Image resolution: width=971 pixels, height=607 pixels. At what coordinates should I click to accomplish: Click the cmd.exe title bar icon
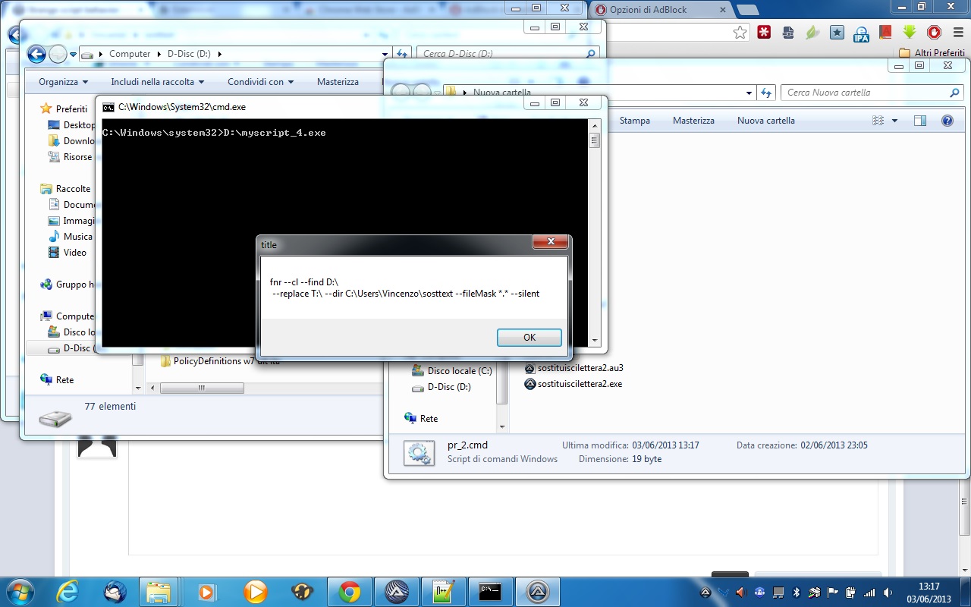tap(108, 107)
